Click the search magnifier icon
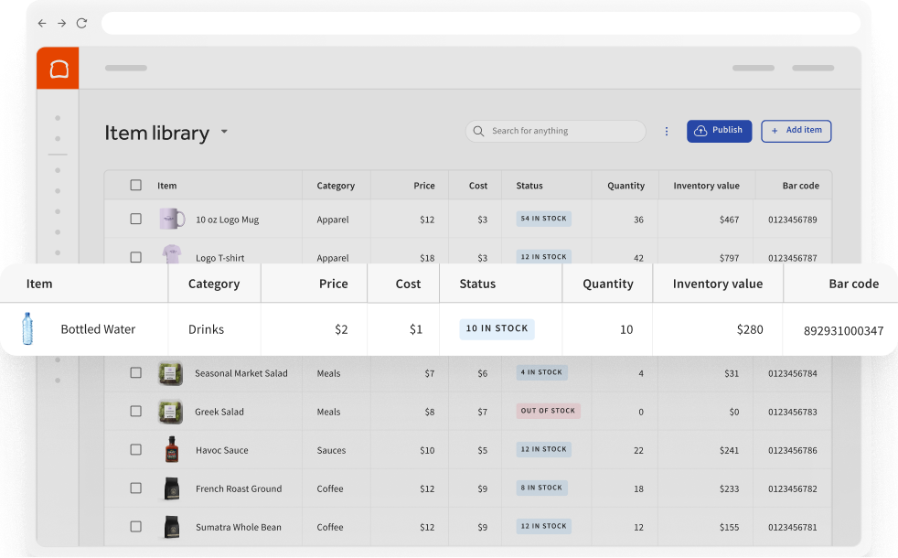 (478, 131)
